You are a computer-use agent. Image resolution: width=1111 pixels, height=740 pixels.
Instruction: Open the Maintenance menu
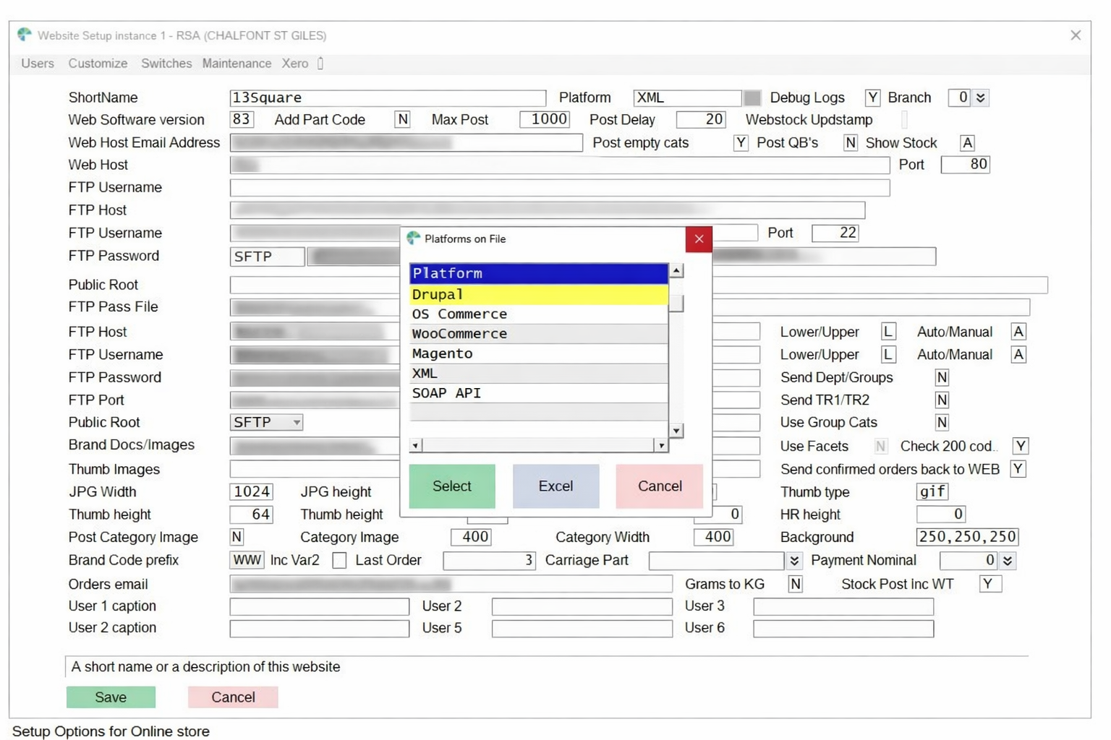tap(237, 64)
